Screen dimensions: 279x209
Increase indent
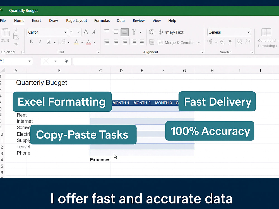[142, 42]
